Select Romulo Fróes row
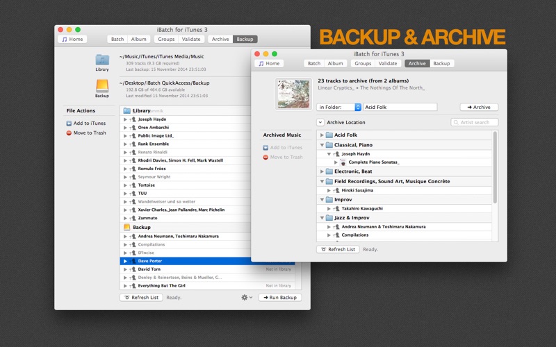This screenshot has height=347, width=556. (185, 169)
